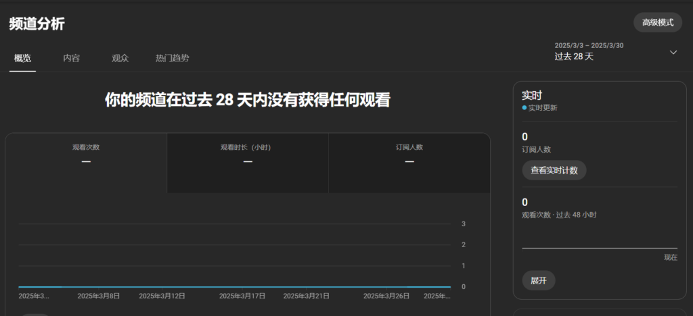Image resolution: width=693 pixels, height=316 pixels.
Task: Click the blue 实时更新 status dot
Action: tap(524, 108)
